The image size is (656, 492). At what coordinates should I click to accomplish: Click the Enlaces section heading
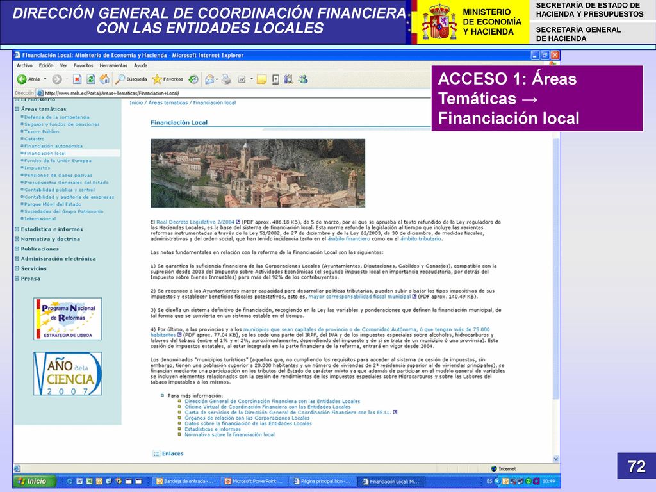173,454
